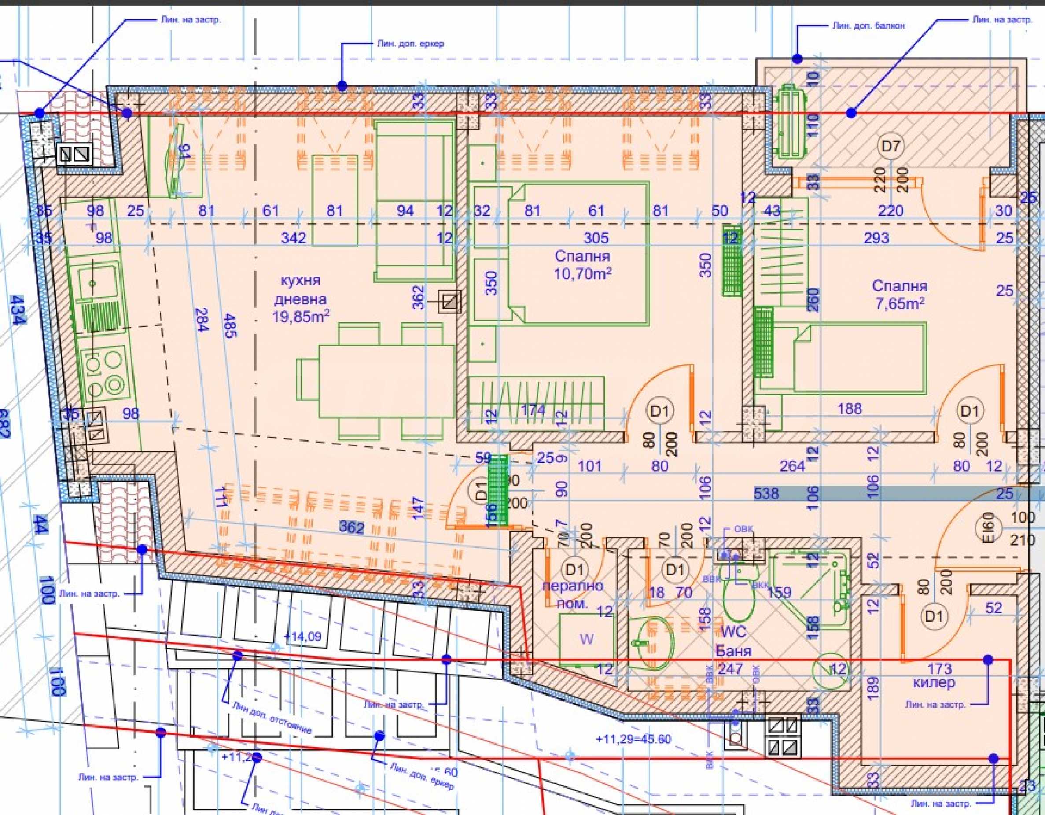Click the Лин. доп. балкон annotation label
The width and height of the screenshot is (1045, 815).
coord(868,26)
